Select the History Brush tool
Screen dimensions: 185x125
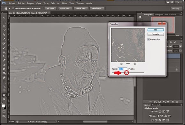[x=4, y=56]
